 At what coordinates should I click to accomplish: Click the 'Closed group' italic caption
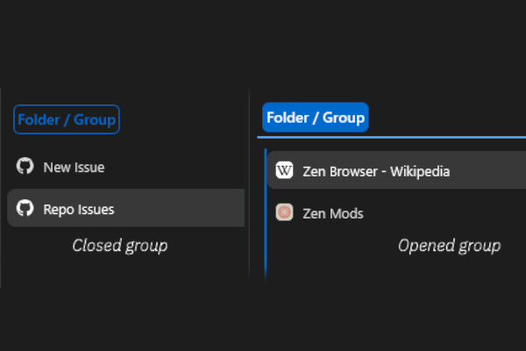(120, 246)
